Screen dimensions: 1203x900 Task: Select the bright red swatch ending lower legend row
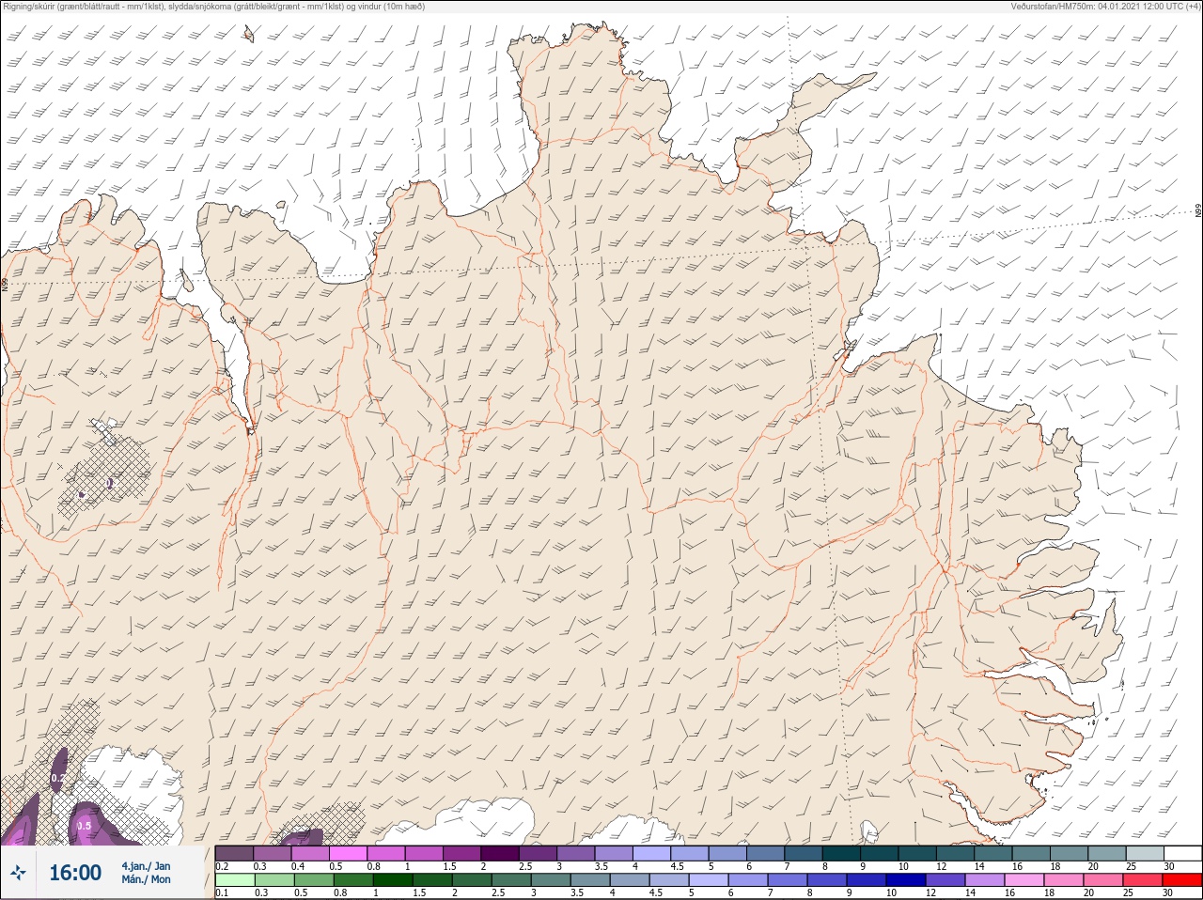pos(1181,880)
